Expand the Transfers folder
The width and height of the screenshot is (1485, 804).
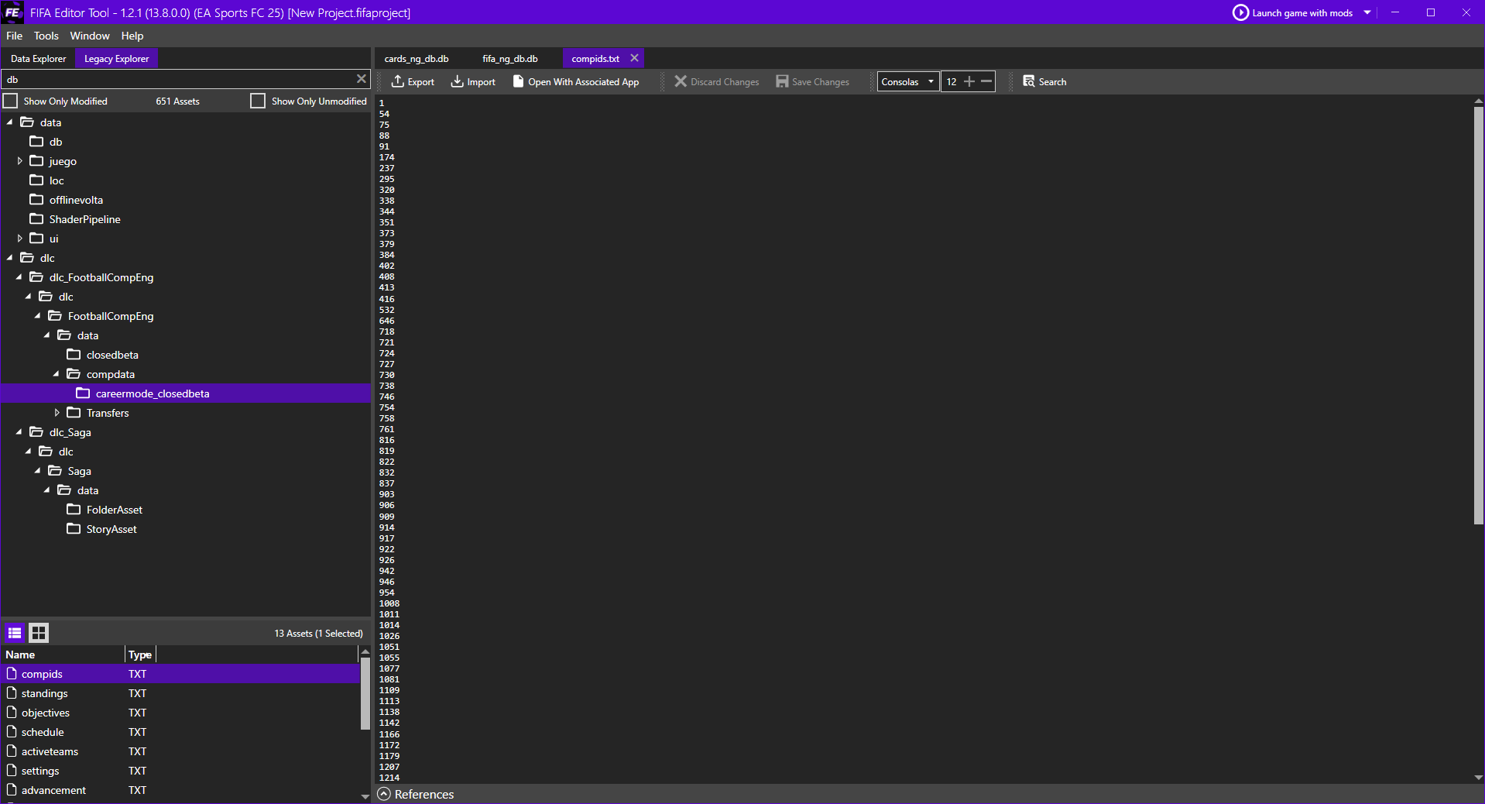coord(57,413)
